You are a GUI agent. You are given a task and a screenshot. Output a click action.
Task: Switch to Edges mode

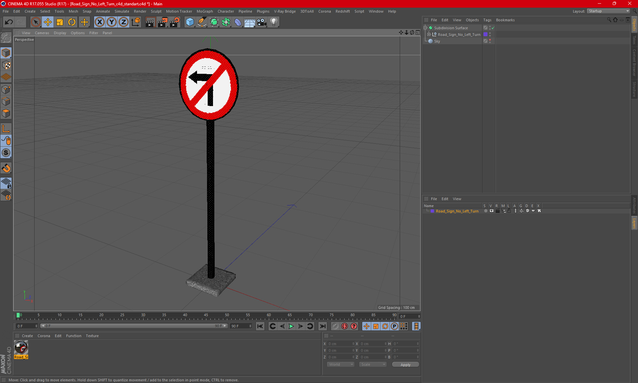click(6, 101)
